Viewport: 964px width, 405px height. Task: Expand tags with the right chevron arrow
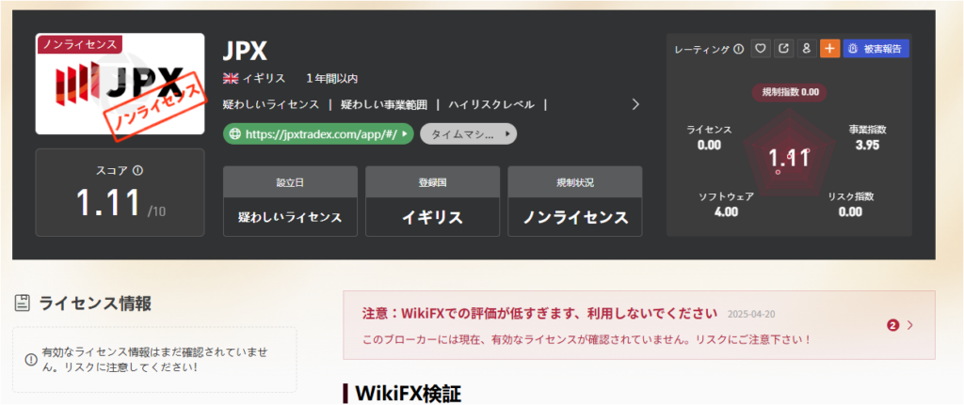[635, 104]
